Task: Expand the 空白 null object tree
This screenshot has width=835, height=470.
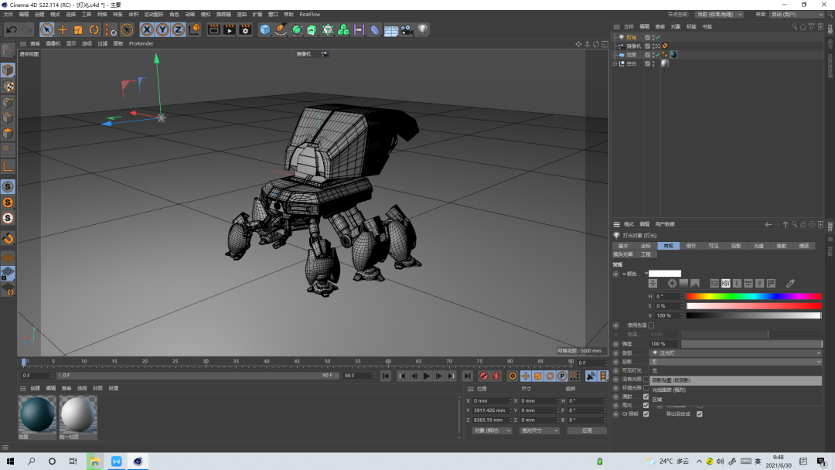Action: [615, 63]
